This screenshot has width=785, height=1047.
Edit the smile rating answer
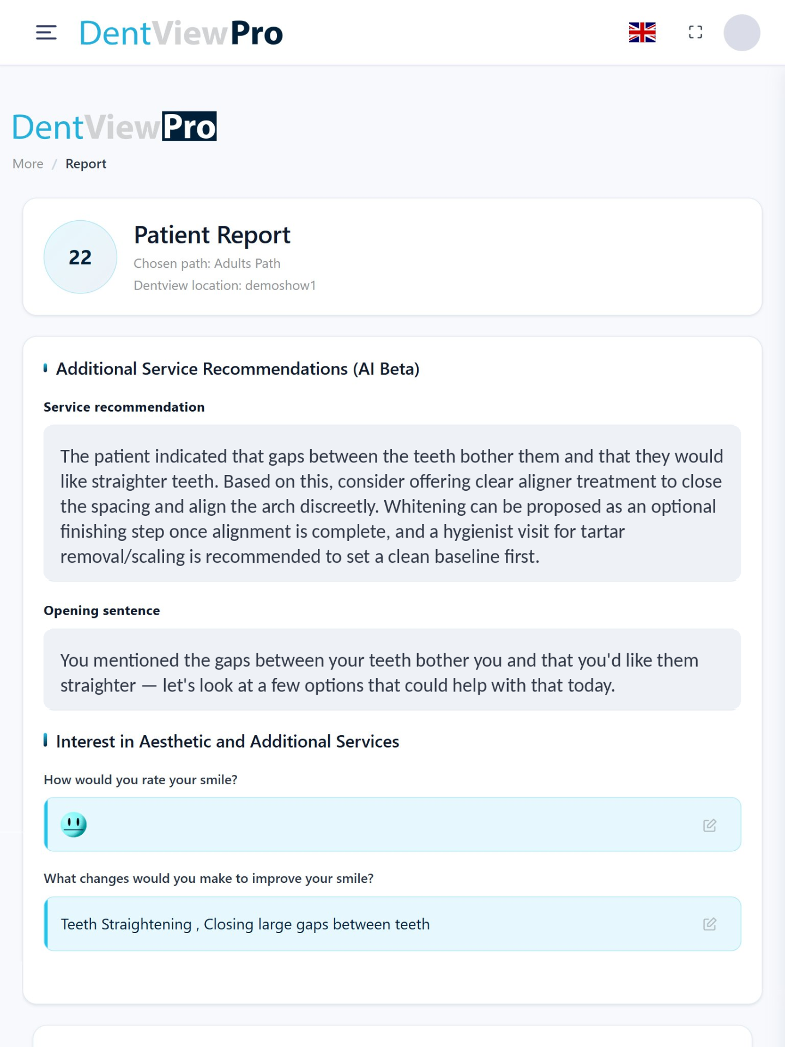coord(709,825)
